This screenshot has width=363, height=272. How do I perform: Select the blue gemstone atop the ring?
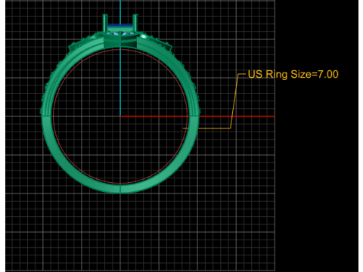(120, 26)
